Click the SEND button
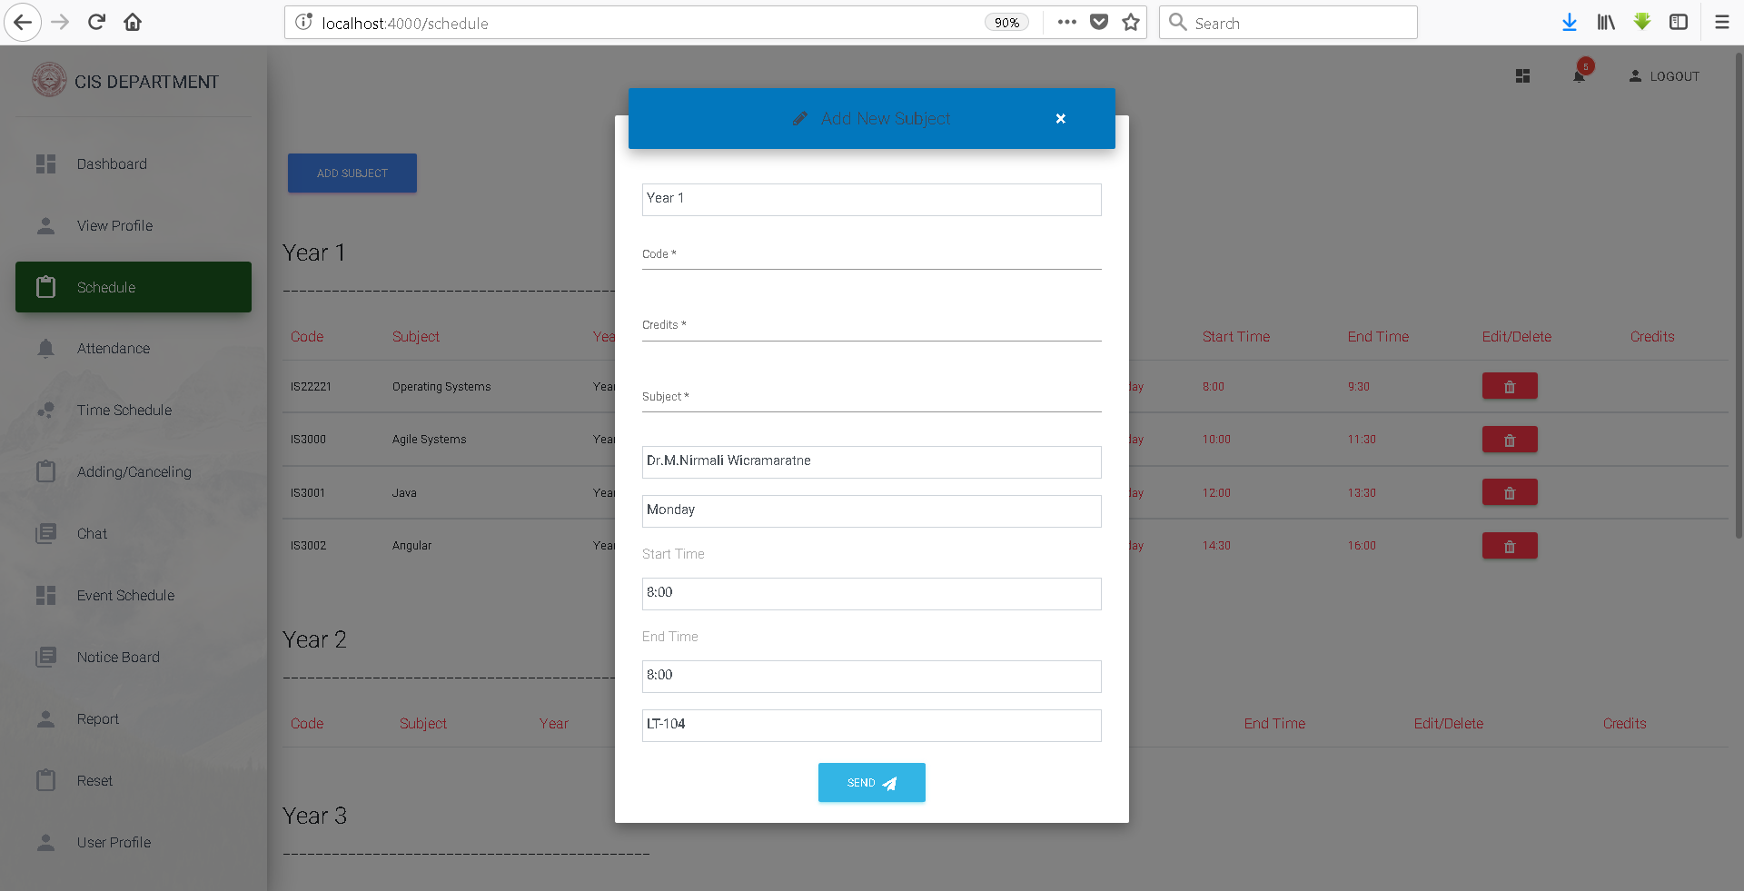 pos(871,783)
